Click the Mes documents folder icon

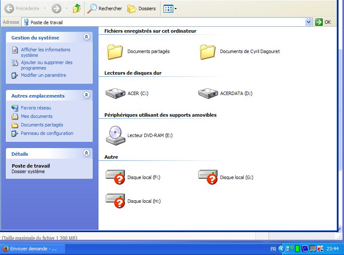[x=15, y=116]
